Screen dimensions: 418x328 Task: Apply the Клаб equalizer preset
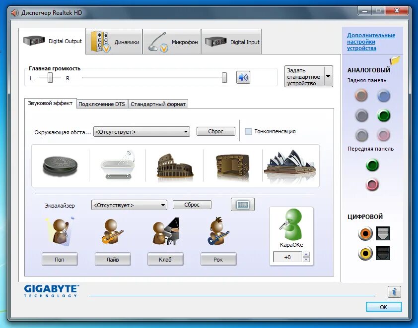(165, 259)
